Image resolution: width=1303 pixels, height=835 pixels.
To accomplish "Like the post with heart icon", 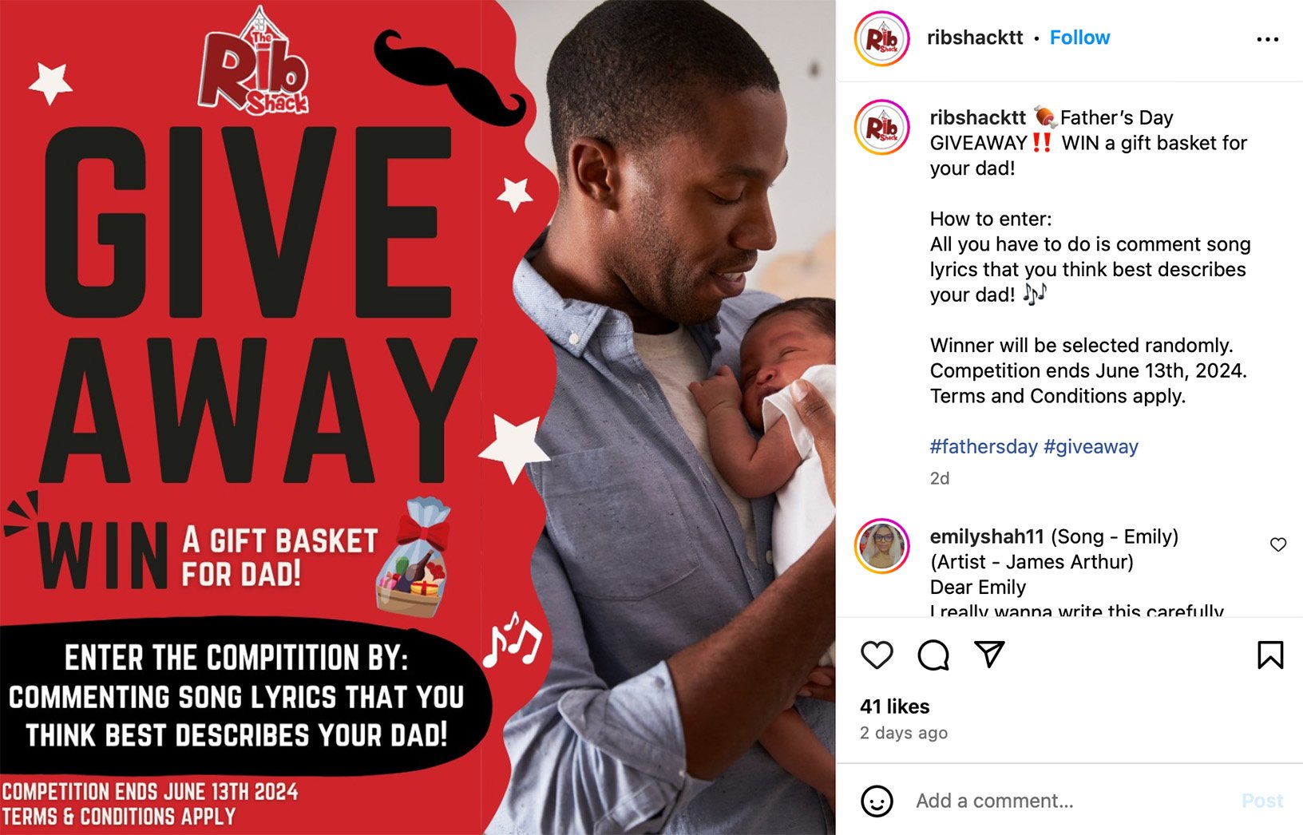I will click(x=877, y=655).
